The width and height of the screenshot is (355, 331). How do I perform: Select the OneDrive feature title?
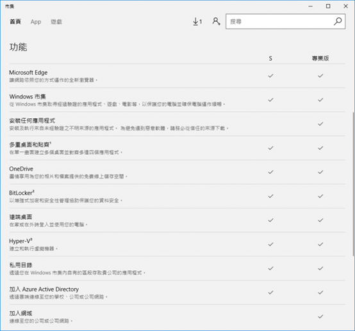21,169
